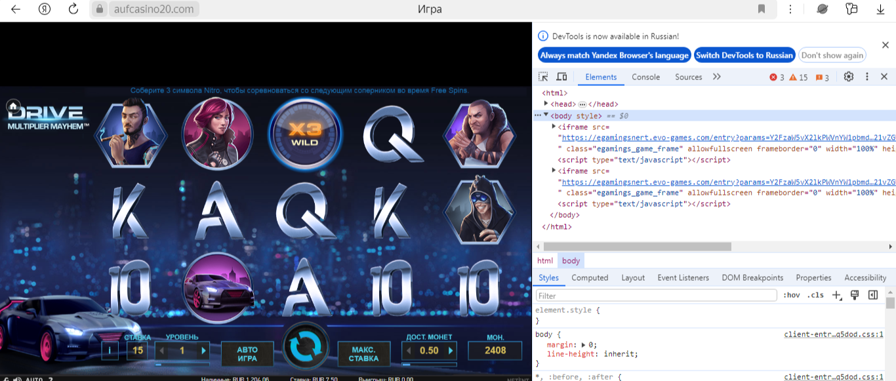896x381 pixels.
Task: Open the Layout tab
Action: pos(633,277)
